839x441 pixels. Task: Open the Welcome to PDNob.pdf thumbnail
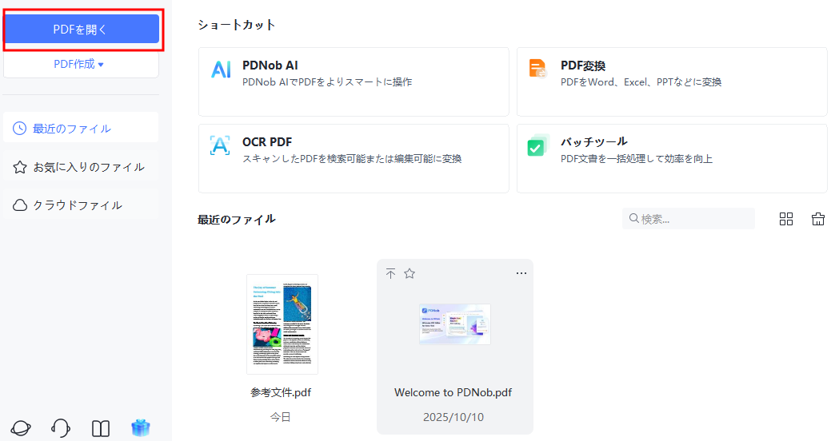pos(455,324)
